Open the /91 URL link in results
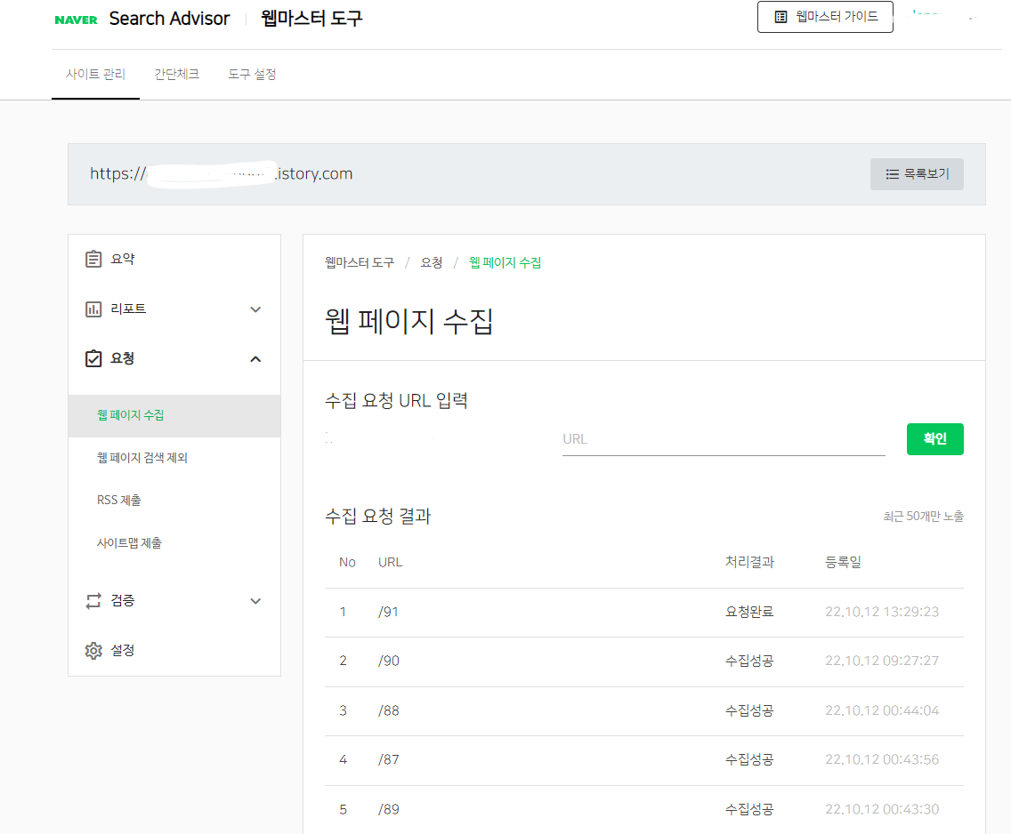1011x834 pixels. click(x=389, y=612)
